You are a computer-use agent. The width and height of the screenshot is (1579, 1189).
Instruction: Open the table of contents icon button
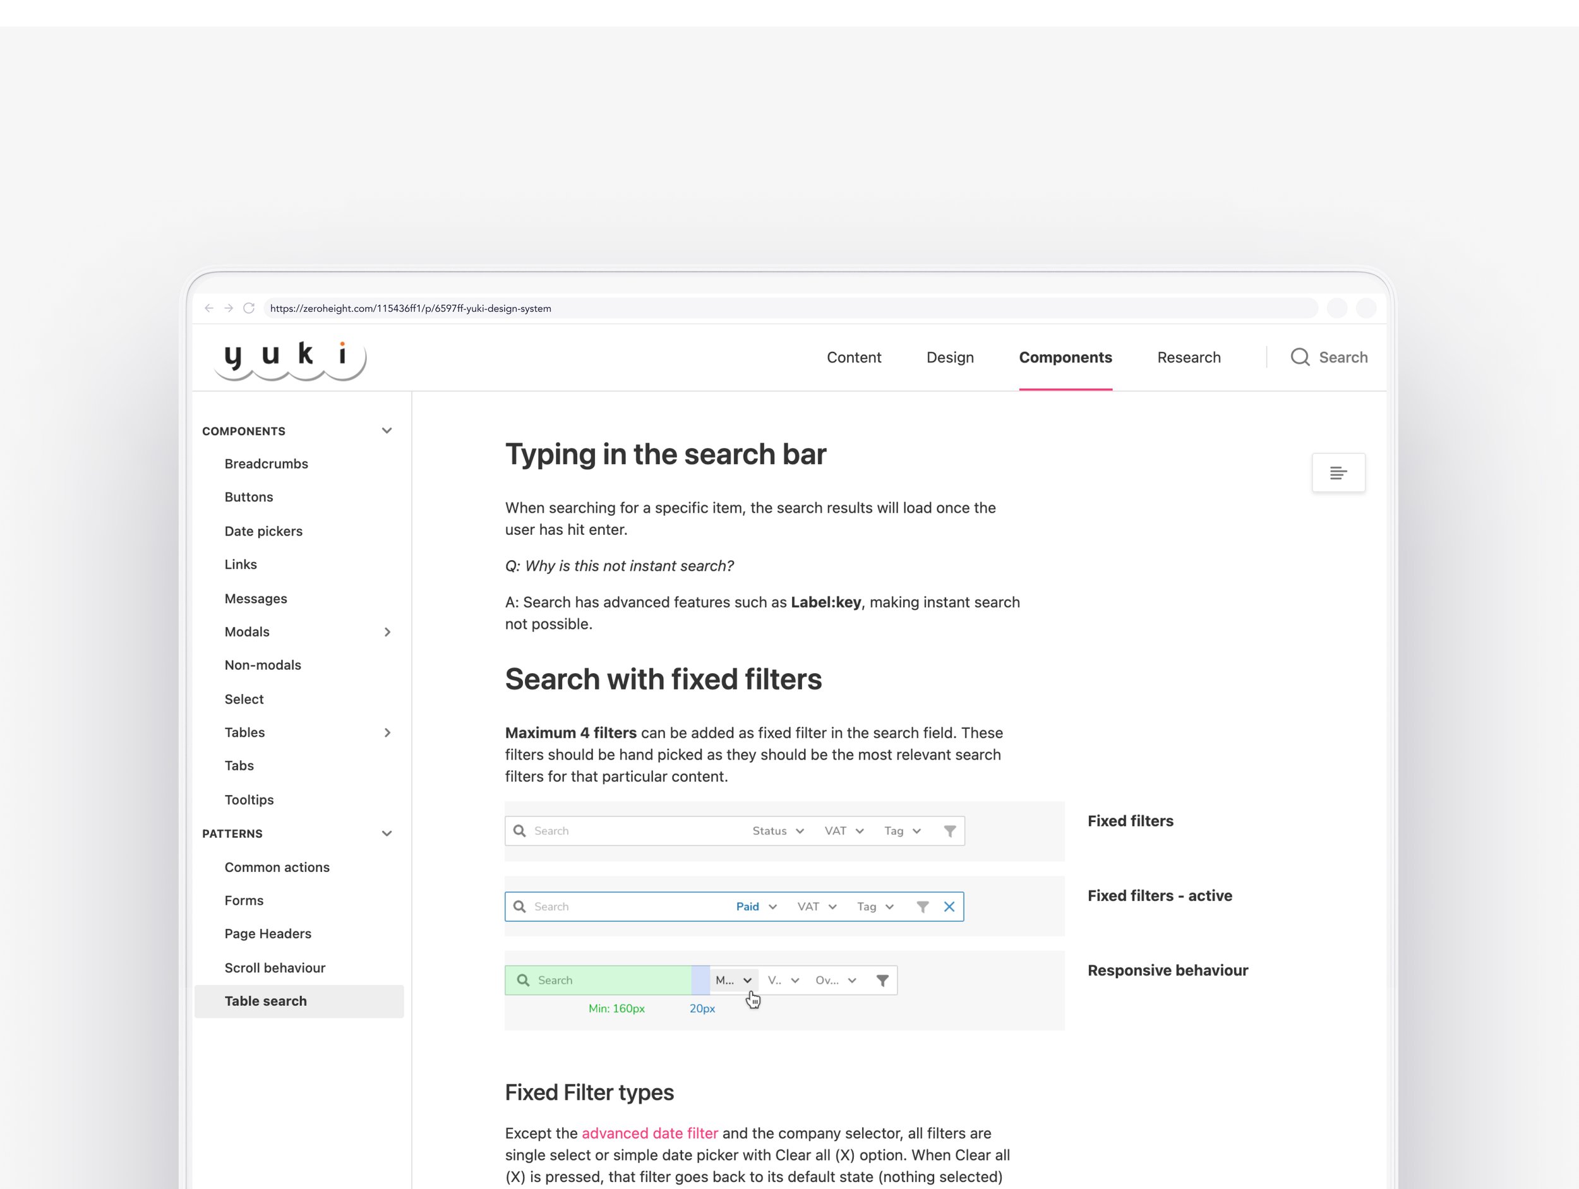[x=1338, y=472]
